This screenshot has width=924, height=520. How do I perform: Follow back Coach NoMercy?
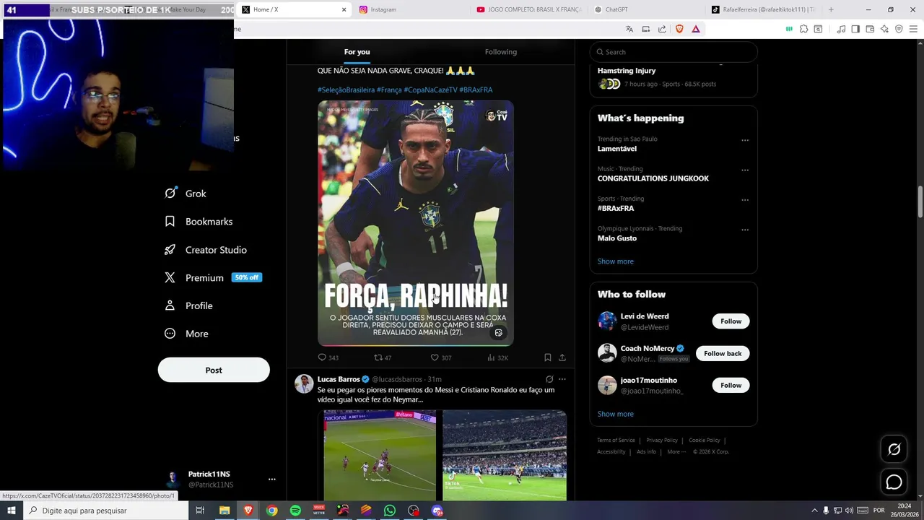pyautogui.click(x=723, y=353)
